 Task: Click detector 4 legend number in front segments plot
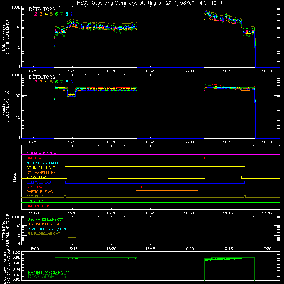[x=46, y=14]
